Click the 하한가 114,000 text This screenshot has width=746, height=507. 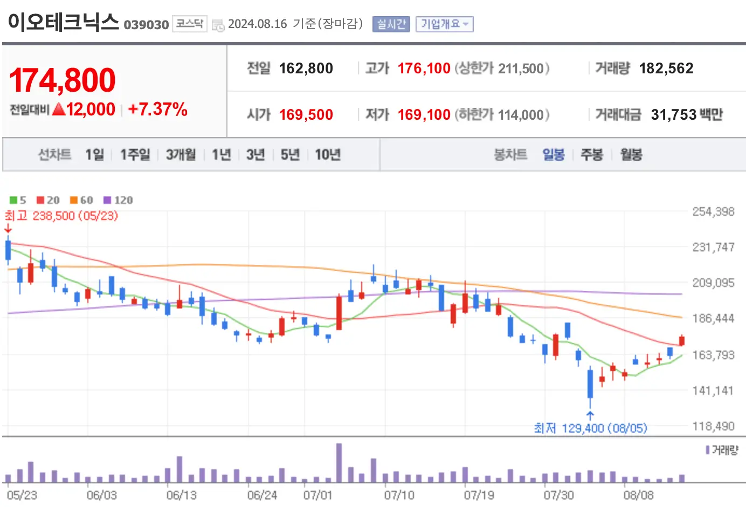coord(502,114)
